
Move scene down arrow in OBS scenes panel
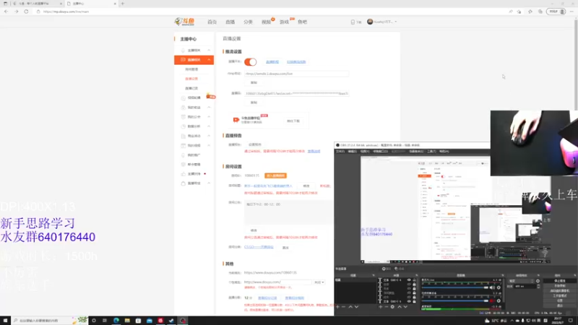[356, 306]
